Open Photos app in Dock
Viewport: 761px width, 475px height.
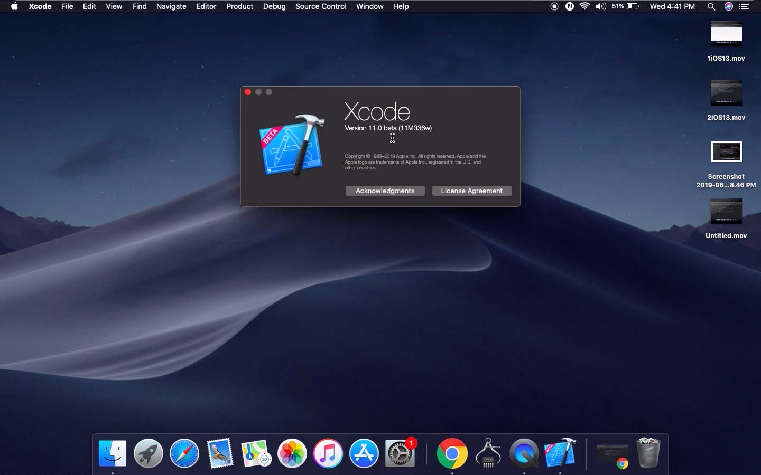click(292, 453)
